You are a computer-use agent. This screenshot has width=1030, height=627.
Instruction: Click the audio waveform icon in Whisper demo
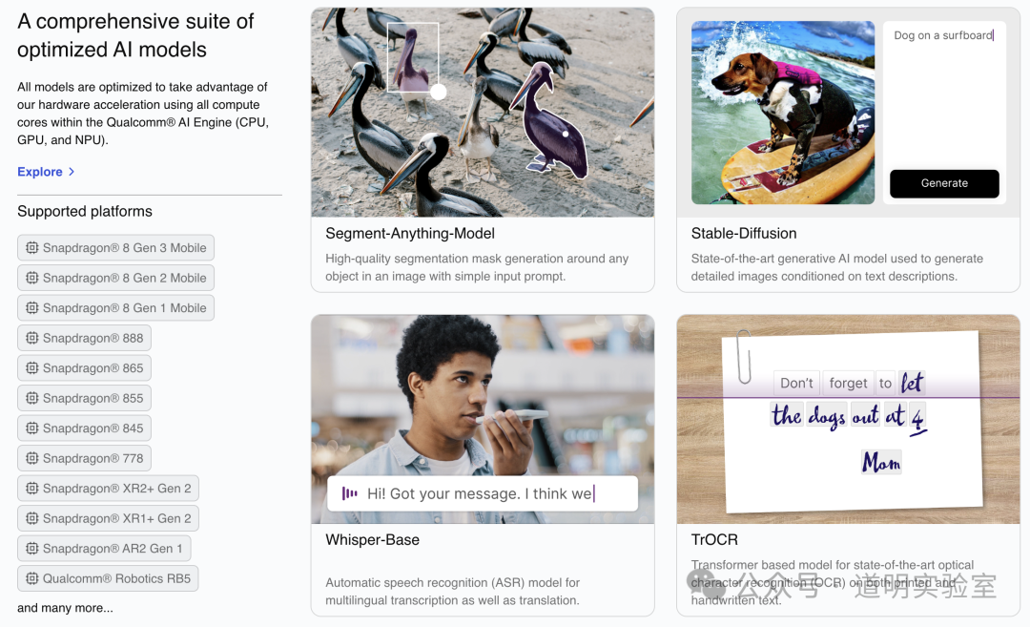pyautogui.click(x=350, y=493)
